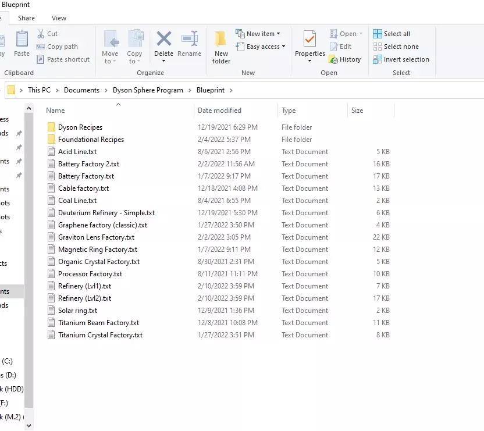The image size is (484, 431).
Task: Expand the New item dropdown arrow
Action: coord(278,34)
